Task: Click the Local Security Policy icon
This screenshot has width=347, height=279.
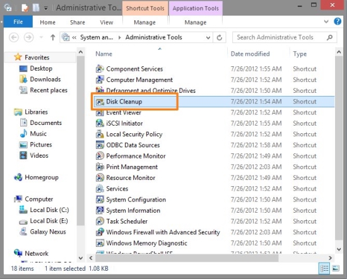Action: point(100,134)
